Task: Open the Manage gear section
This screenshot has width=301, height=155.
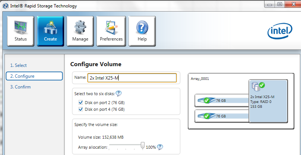Action: tap(80, 31)
